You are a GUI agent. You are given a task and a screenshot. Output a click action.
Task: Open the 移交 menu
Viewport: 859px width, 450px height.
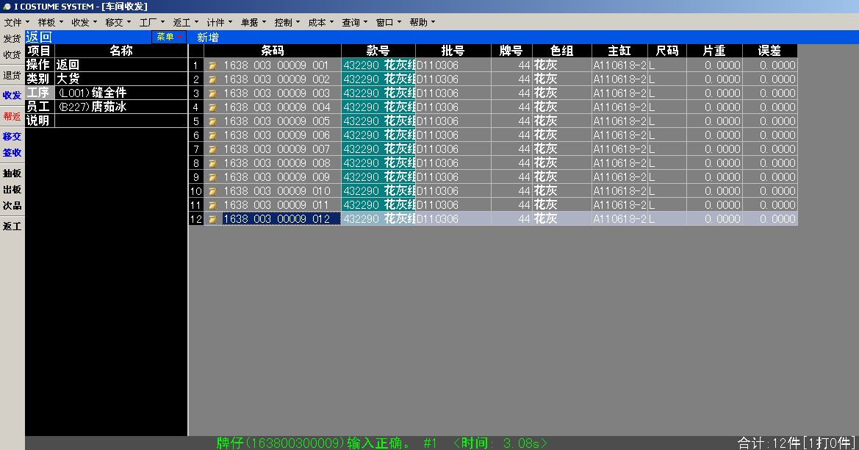point(118,23)
